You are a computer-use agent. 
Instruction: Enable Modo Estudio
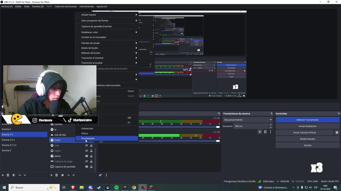coord(307,139)
